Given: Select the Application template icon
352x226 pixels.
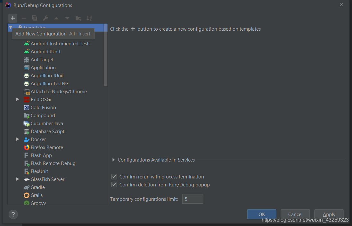Looking at the screenshot, I should point(27,68).
